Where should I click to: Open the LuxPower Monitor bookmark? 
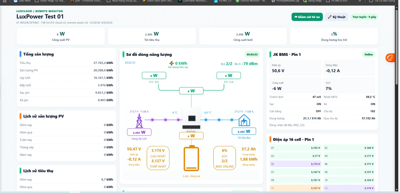pyautogui.click(x=193, y=1)
